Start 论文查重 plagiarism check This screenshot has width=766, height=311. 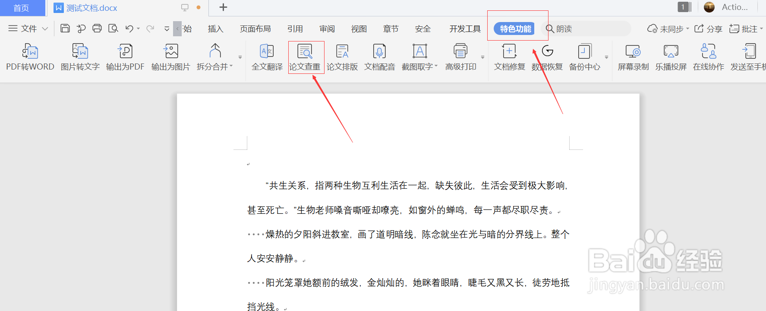[x=305, y=57]
